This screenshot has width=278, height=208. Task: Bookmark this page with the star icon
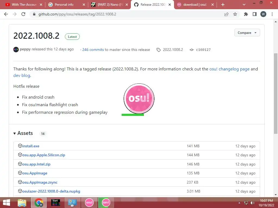[x=235, y=14]
